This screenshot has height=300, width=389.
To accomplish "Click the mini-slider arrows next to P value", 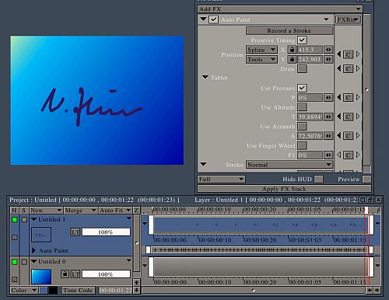I will pos(328,98).
